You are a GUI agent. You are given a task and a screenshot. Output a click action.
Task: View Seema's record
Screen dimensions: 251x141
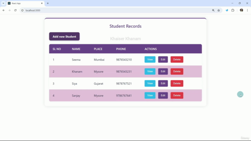point(150,60)
